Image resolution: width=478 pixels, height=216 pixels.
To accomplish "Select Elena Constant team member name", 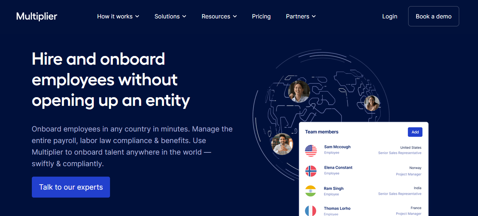I will tap(338, 168).
